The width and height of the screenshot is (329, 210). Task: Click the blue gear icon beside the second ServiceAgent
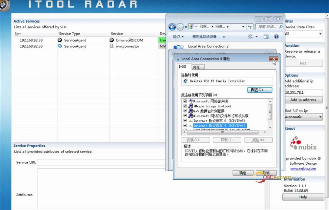(60, 46)
